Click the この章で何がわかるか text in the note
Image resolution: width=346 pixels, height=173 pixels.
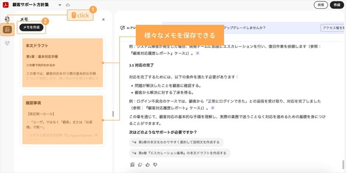[41, 66]
